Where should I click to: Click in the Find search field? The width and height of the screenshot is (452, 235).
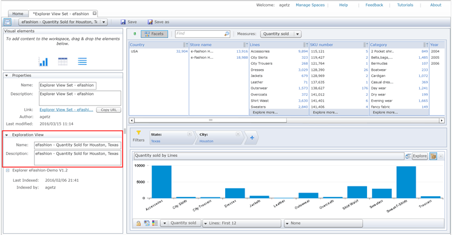coord(200,34)
